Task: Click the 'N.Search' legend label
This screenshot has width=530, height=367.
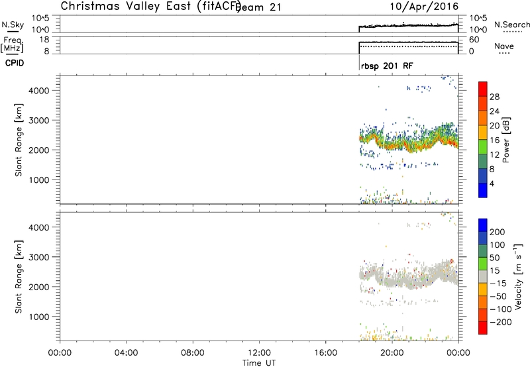Action: 511,25
